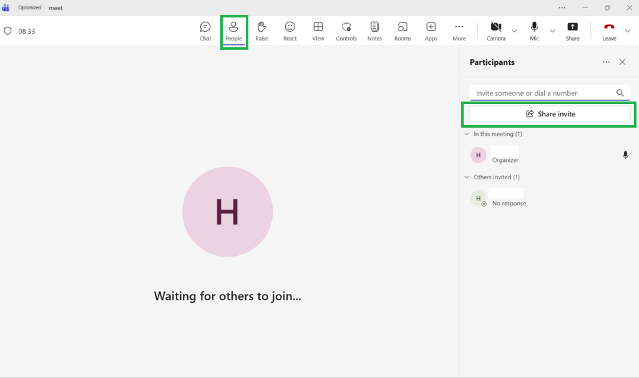Viewport: 639px width, 378px height.
Task: Click the meet window title text
Action: (x=56, y=7)
